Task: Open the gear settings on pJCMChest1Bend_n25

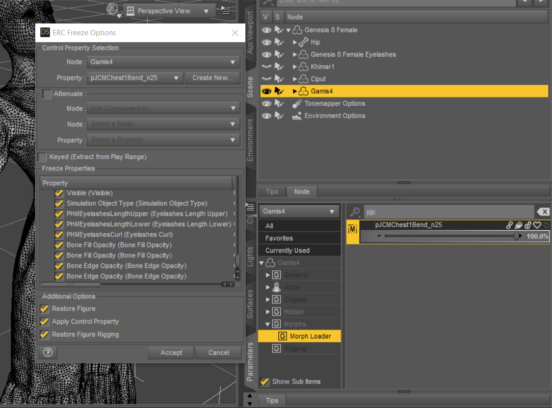Action: (x=546, y=225)
